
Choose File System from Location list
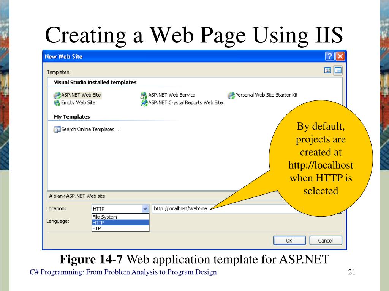[120, 217]
